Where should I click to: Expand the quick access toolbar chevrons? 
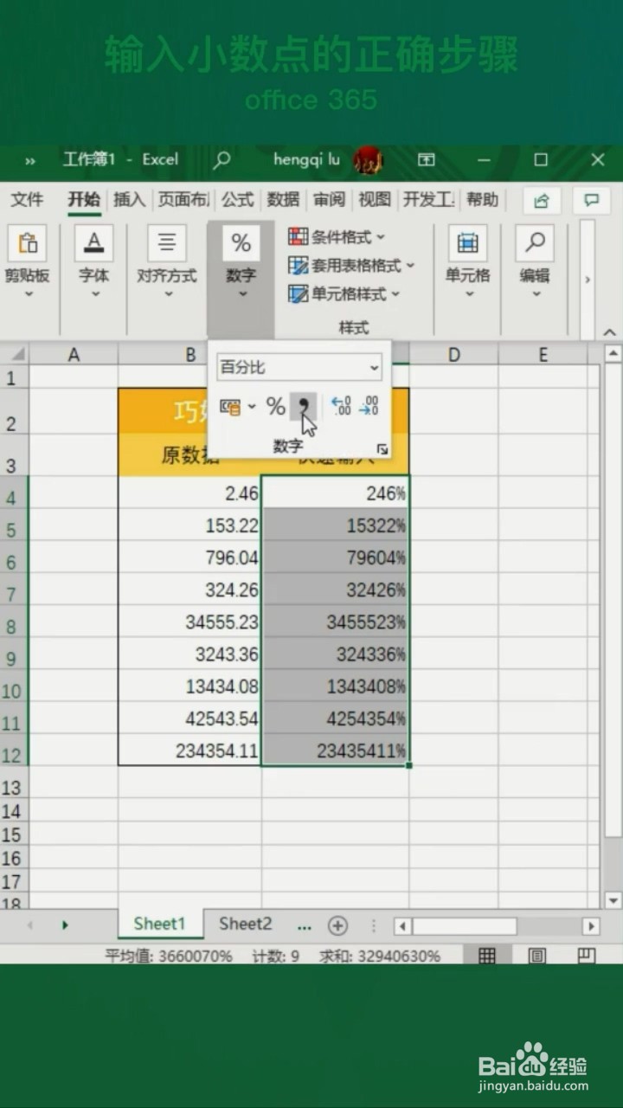tap(30, 160)
